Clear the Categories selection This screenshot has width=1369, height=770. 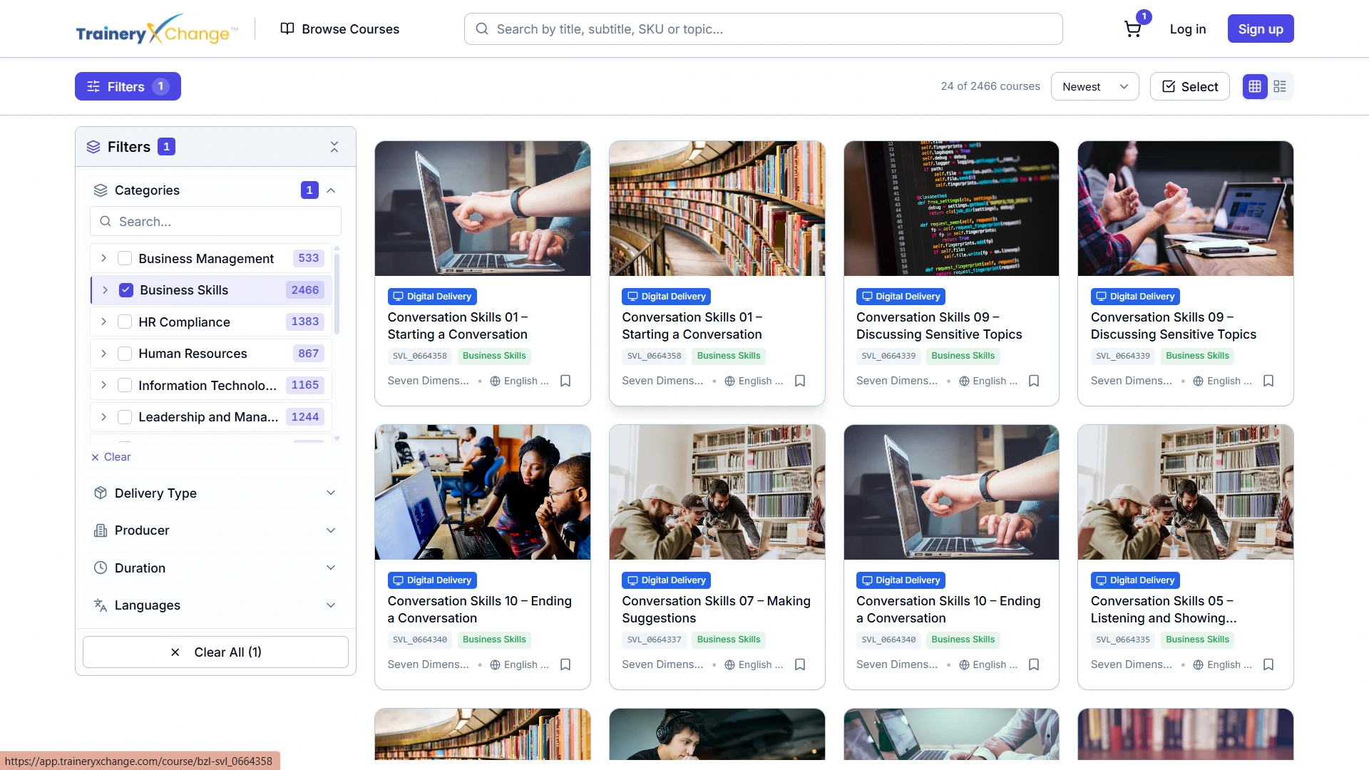[111, 457]
